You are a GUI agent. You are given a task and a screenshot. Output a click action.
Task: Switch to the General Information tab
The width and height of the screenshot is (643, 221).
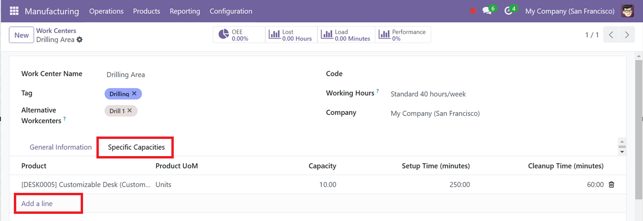click(61, 147)
